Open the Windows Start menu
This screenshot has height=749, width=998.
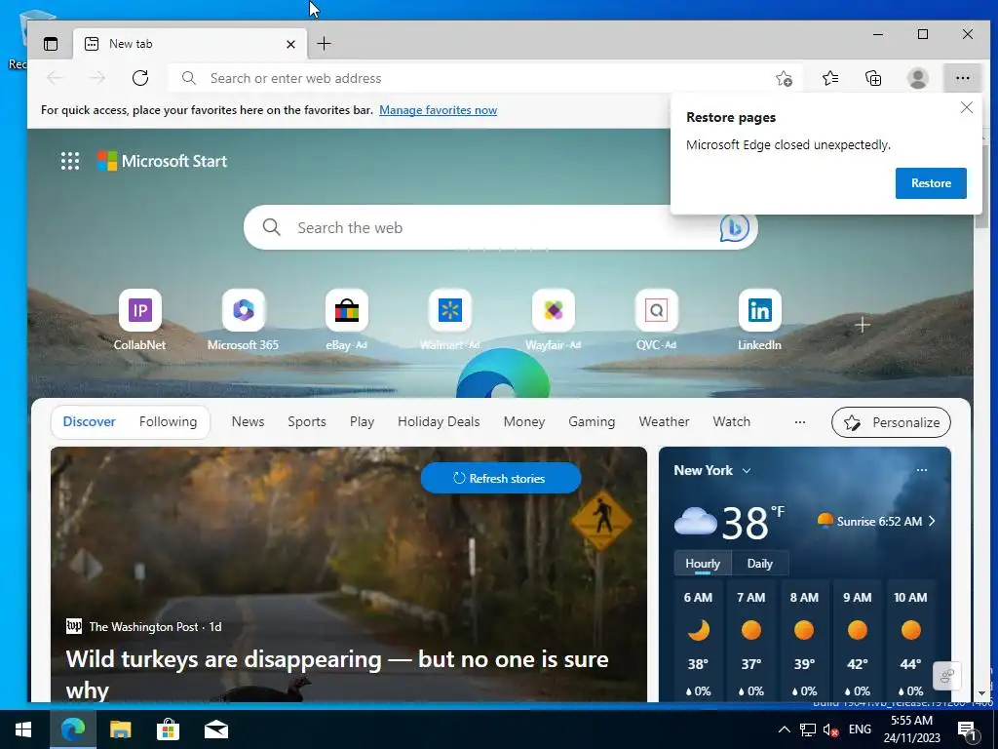[24, 729]
